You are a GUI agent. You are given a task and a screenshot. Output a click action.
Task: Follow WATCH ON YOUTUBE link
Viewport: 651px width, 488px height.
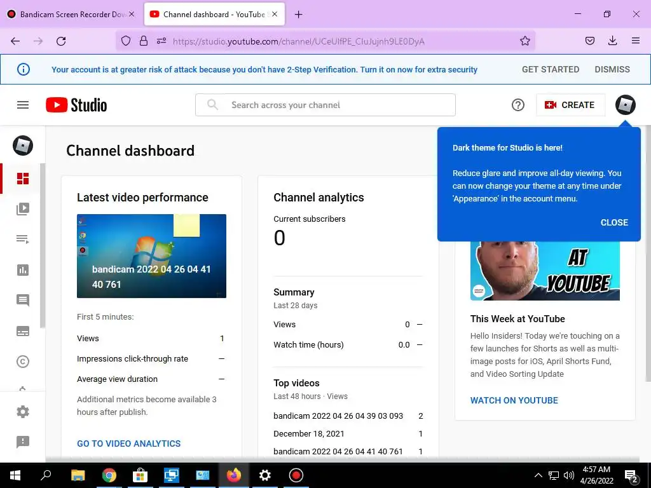(514, 400)
